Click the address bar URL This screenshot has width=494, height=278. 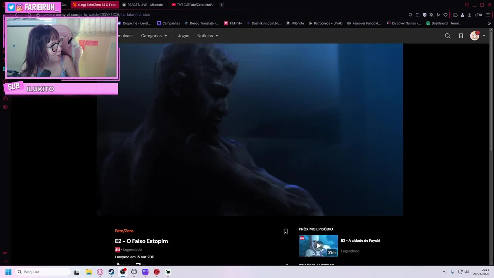coord(96,15)
